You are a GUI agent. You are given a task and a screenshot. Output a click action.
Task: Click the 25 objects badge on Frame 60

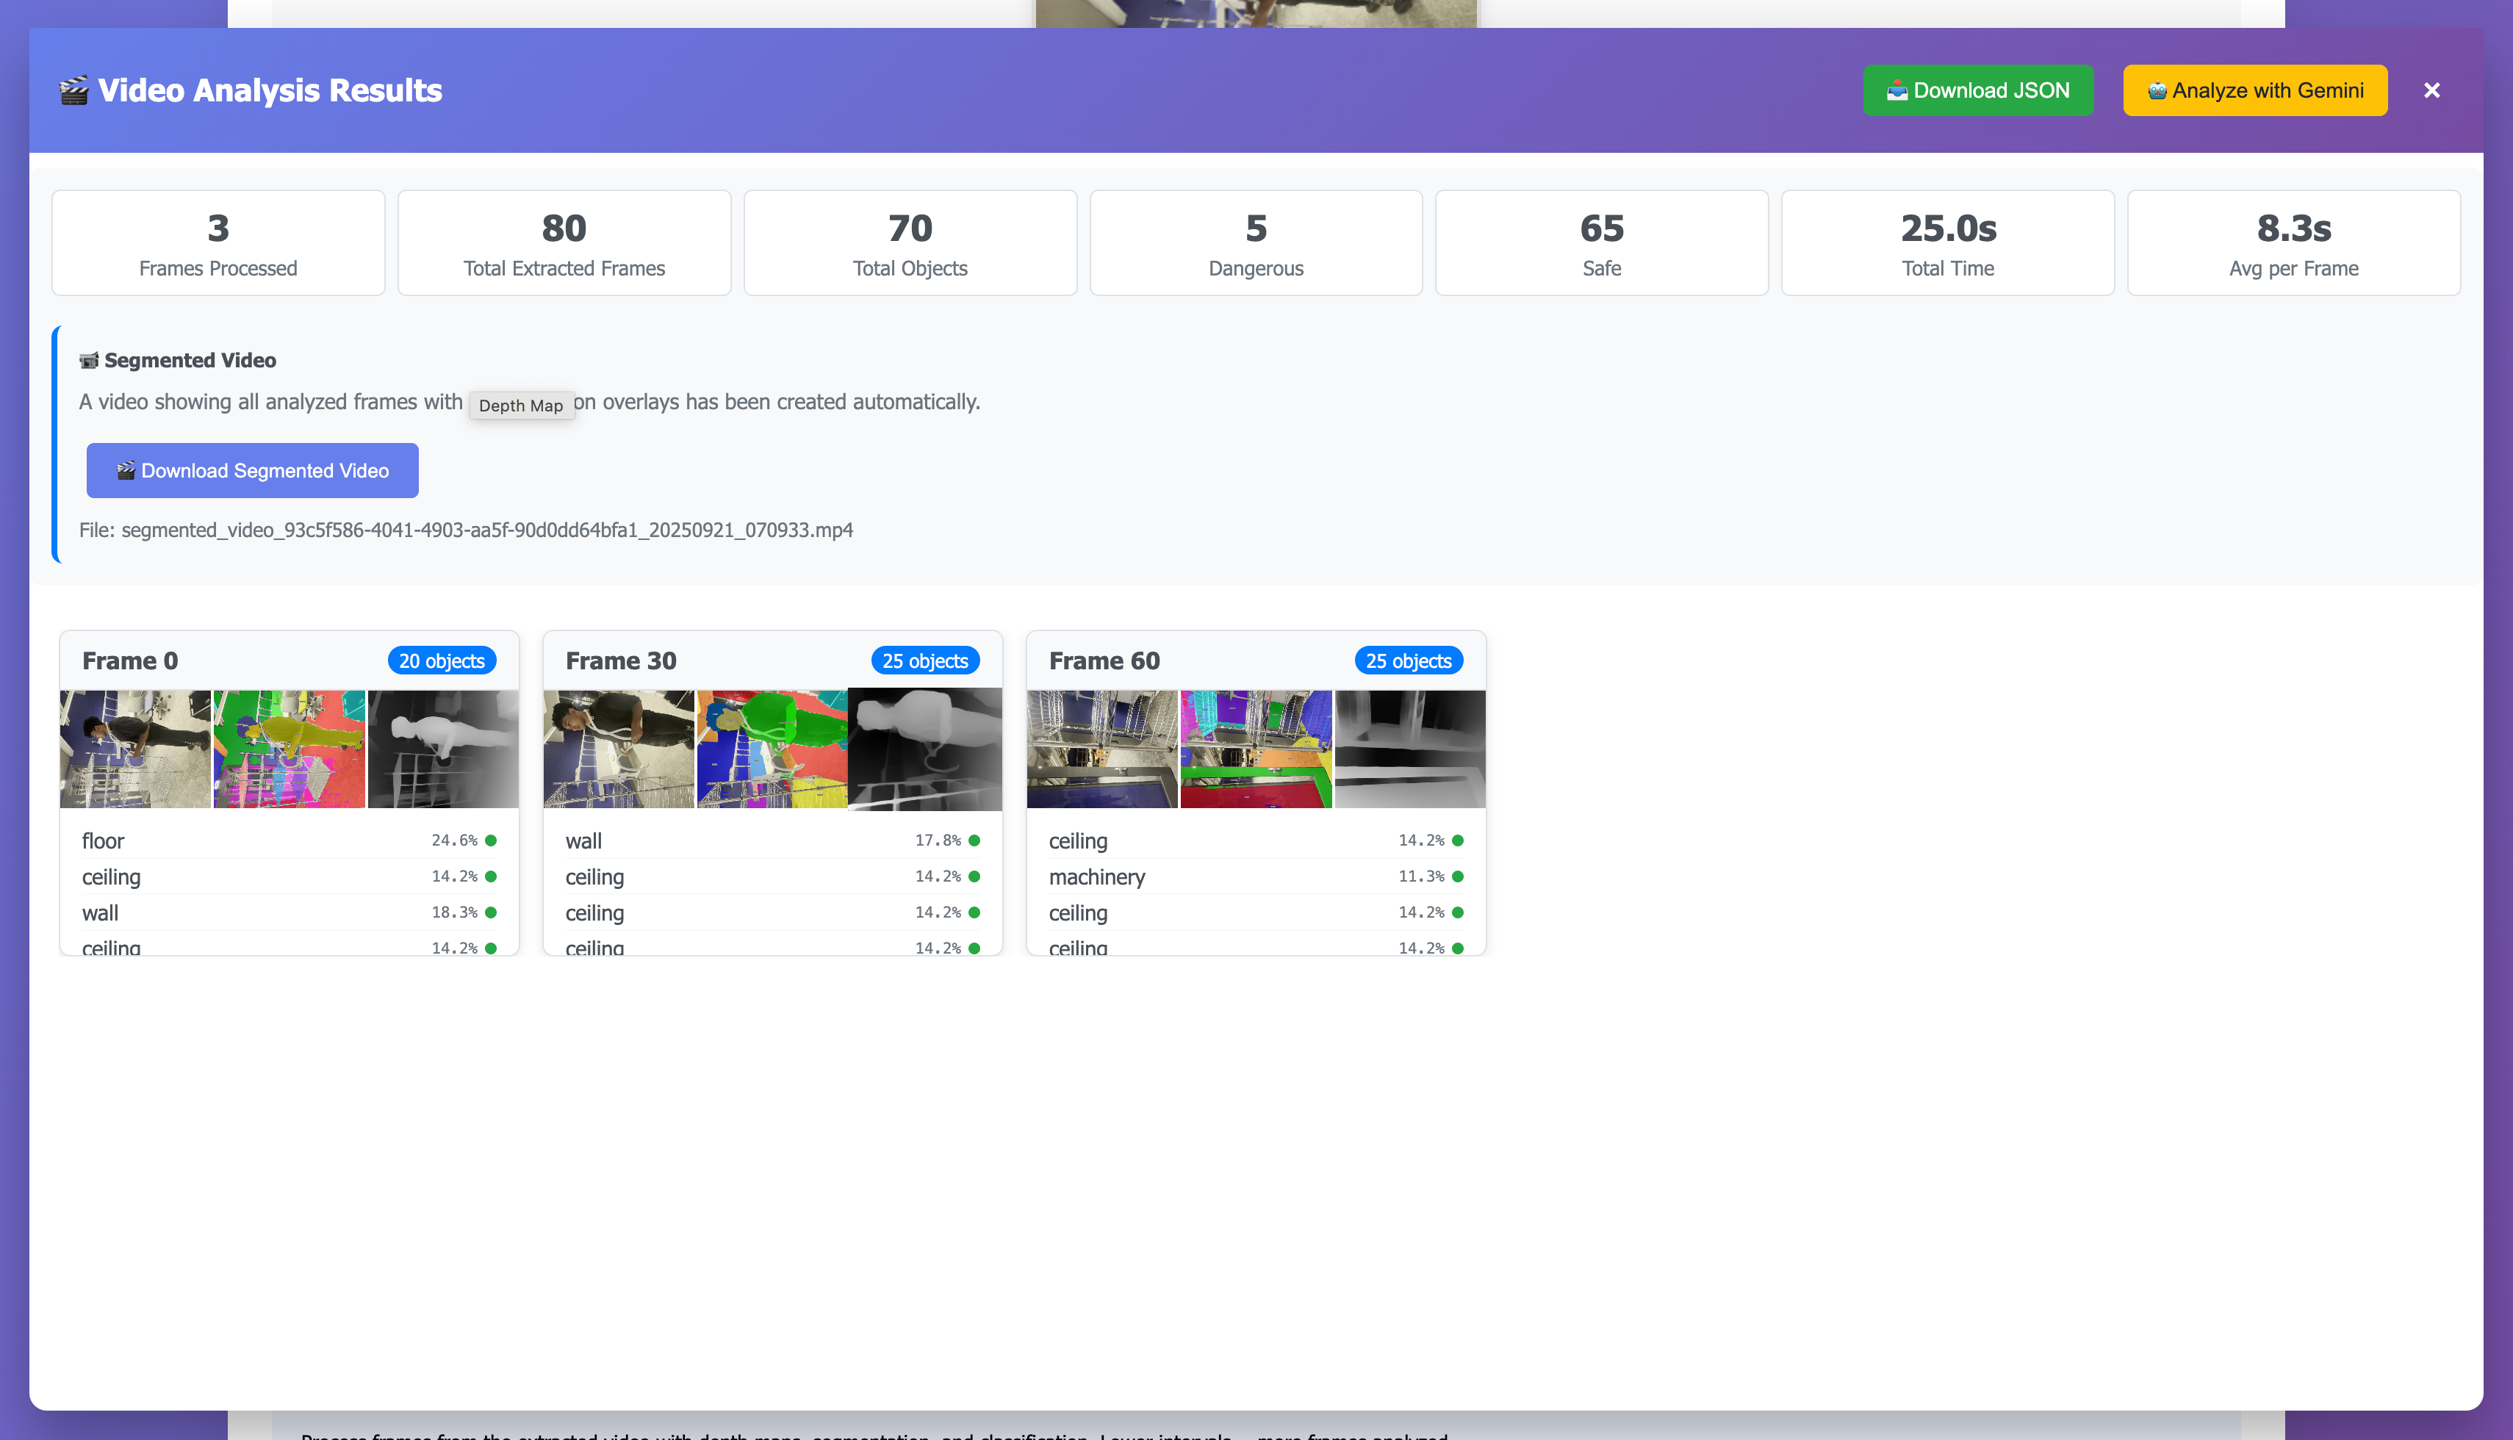(1409, 660)
